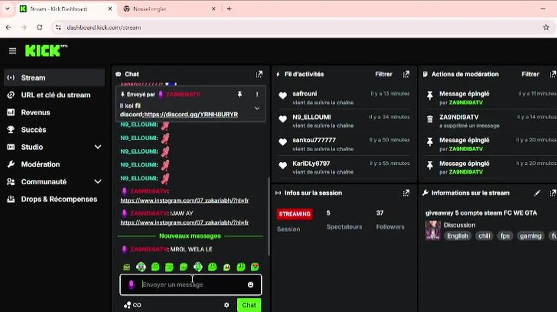Bookmark this page with star icon
557x312 pixels.
[x=546, y=27]
